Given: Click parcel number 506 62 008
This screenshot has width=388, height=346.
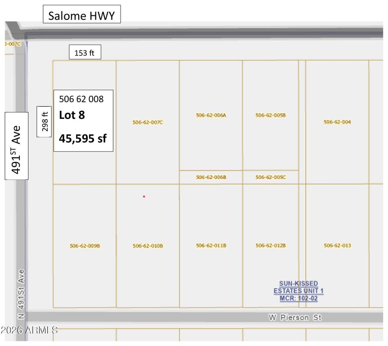Looking at the screenshot, I should 81,99.
